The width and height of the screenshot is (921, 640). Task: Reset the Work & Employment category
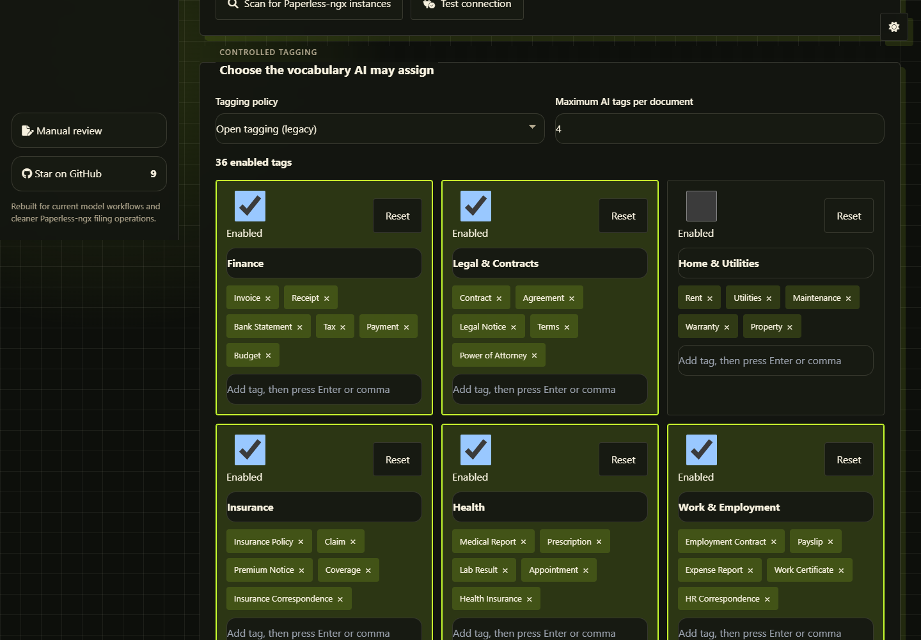(x=849, y=460)
